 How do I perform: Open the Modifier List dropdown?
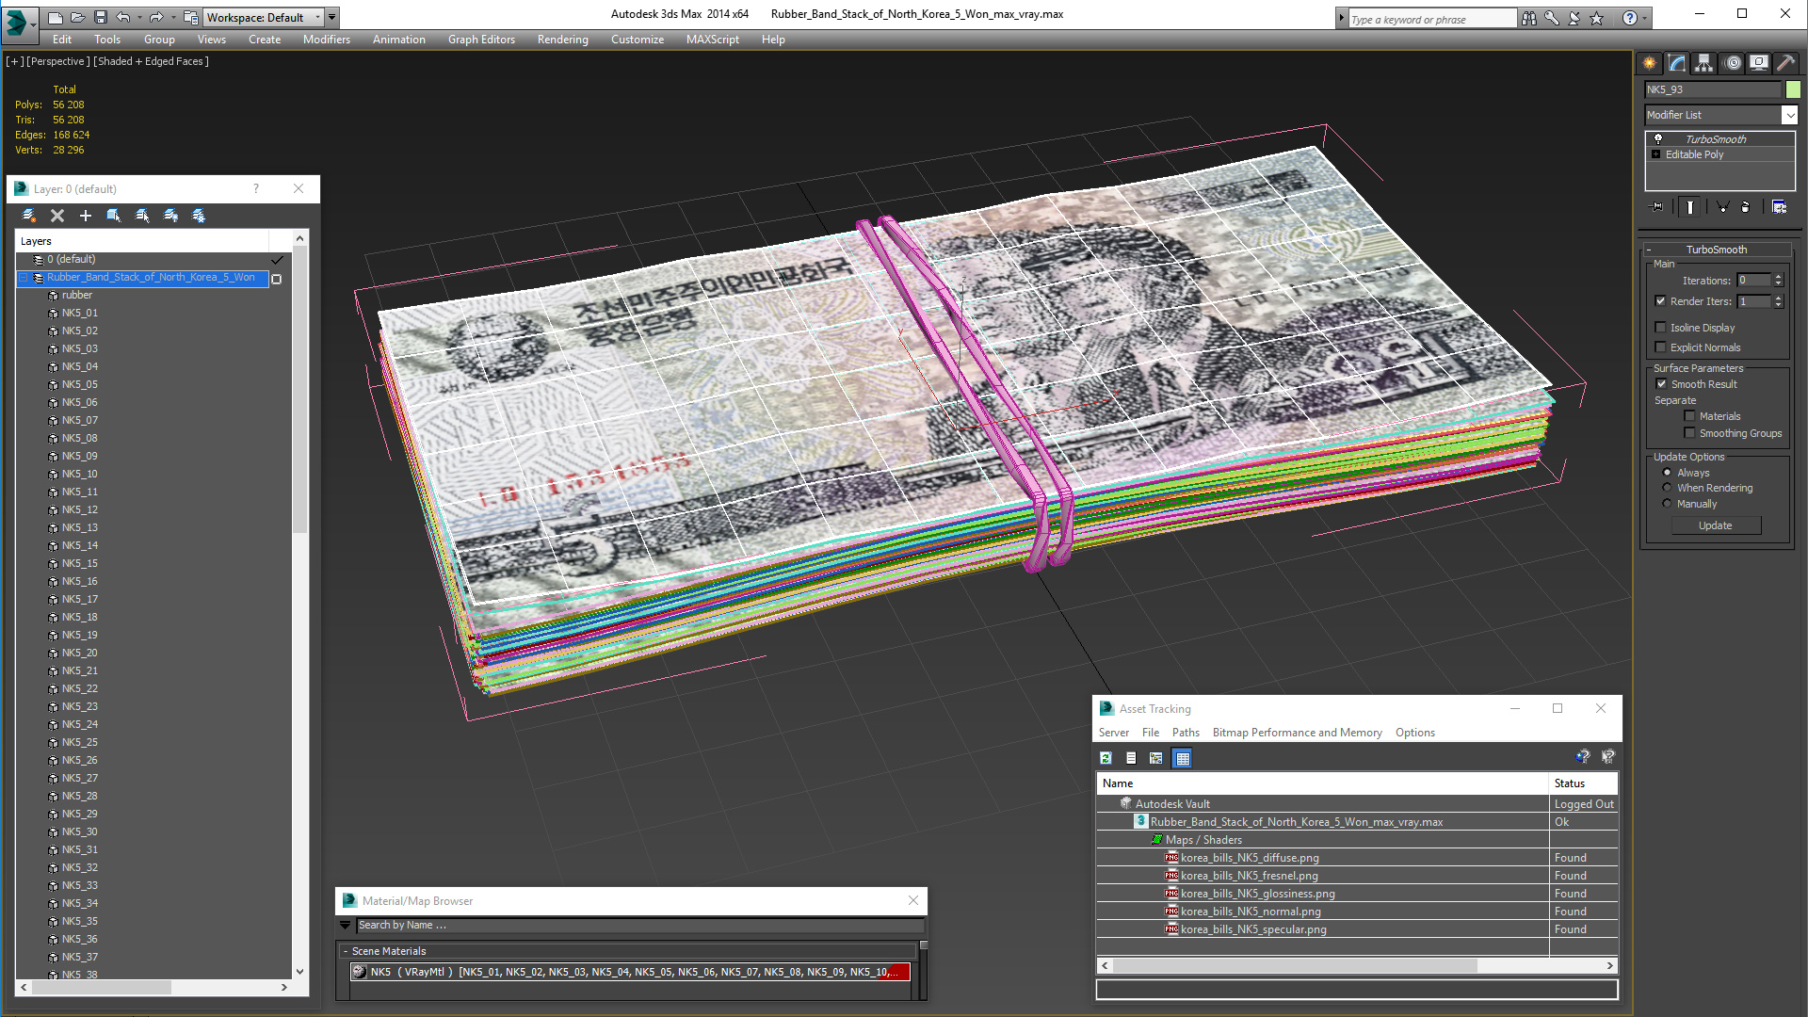[1790, 115]
